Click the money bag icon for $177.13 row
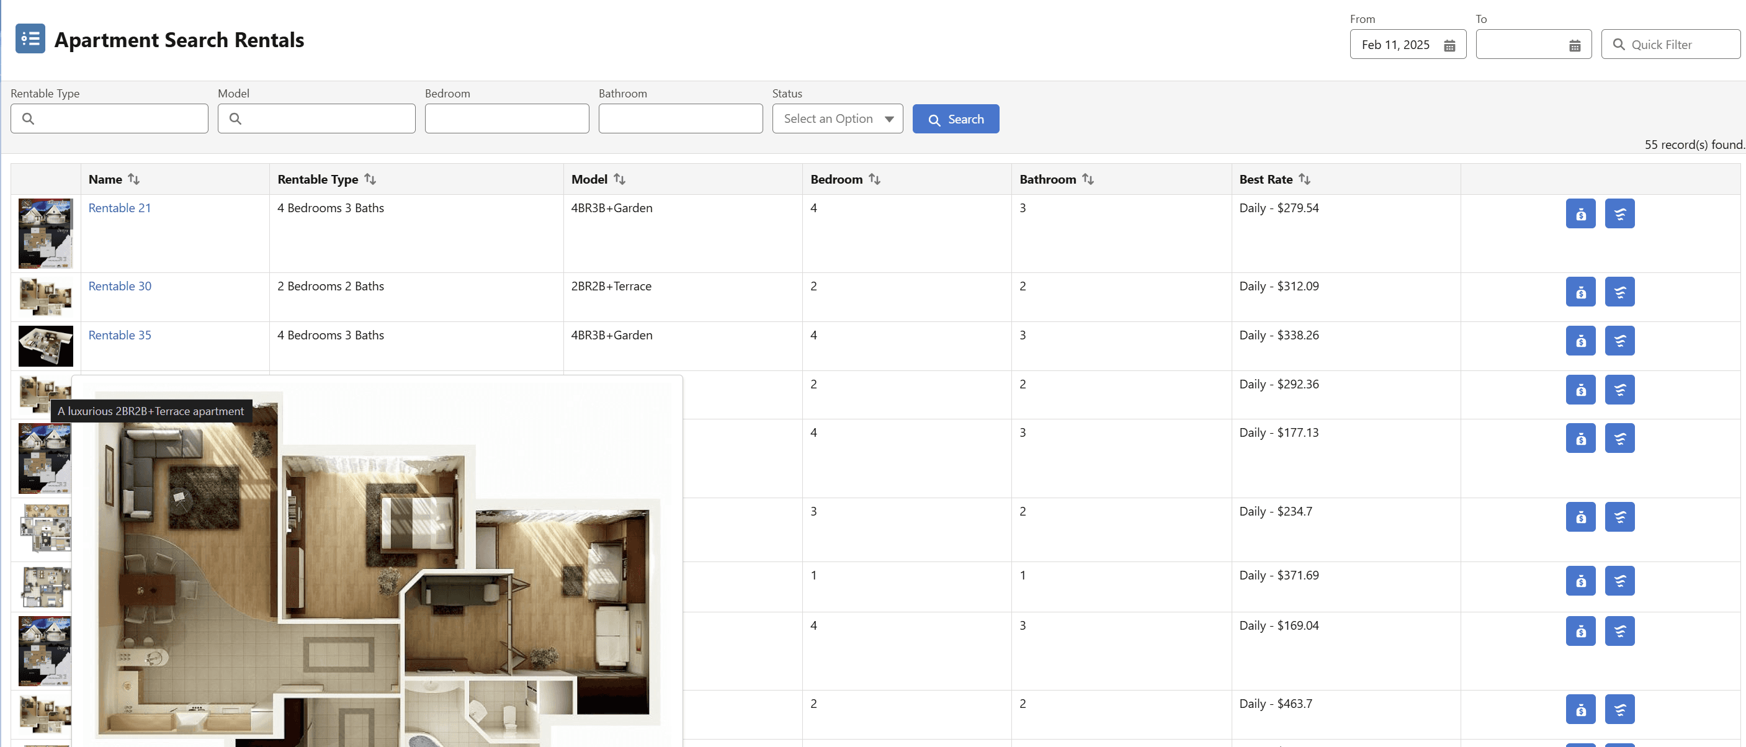 click(1580, 438)
